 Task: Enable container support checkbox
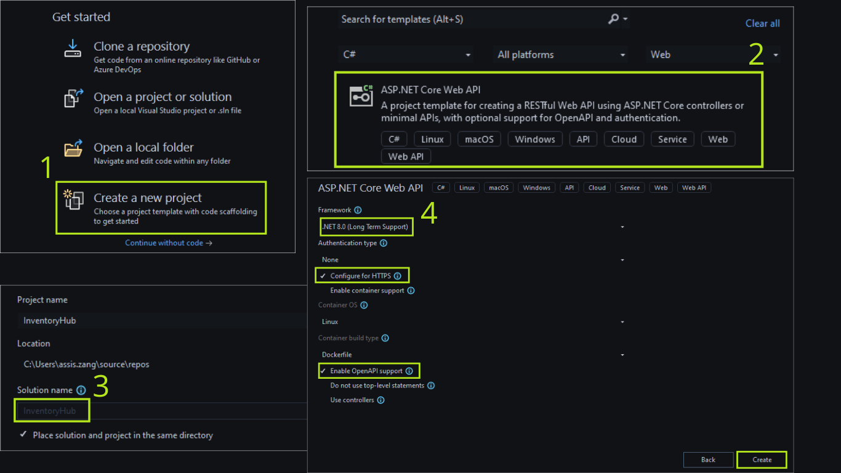click(323, 291)
